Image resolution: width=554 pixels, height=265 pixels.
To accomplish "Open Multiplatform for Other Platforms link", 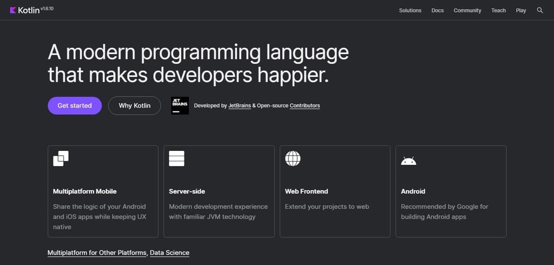I will coord(97,253).
